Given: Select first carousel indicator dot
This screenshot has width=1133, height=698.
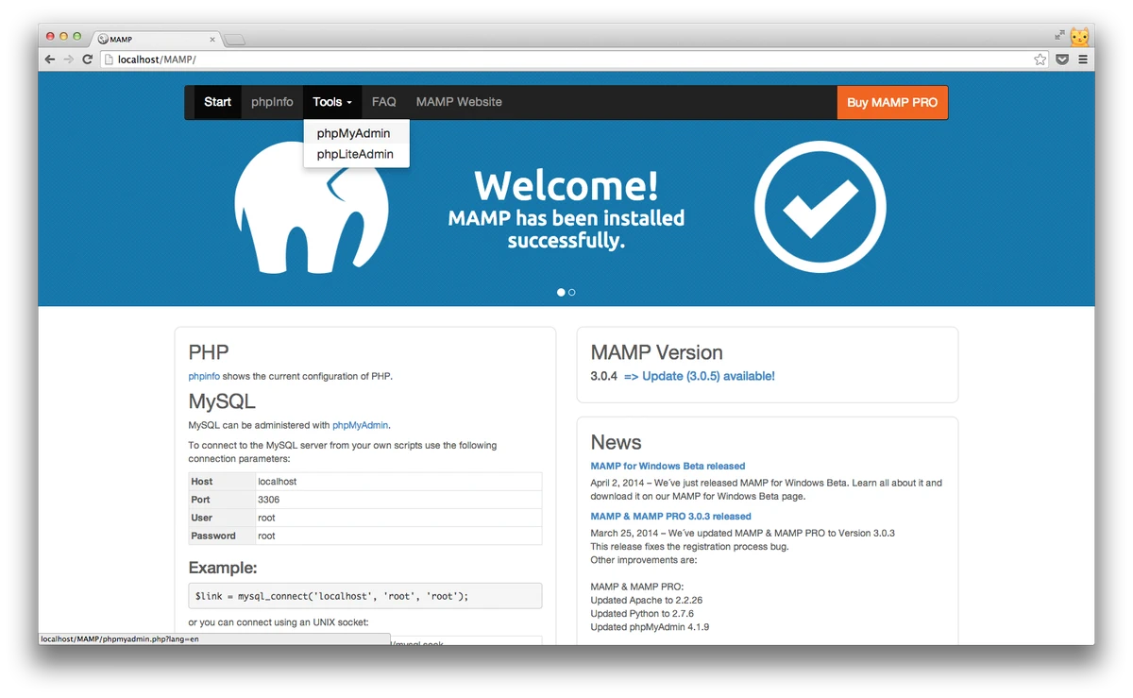Looking at the screenshot, I should [561, 293].
